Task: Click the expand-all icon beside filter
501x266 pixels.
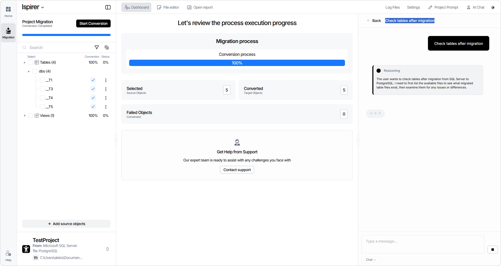Action: pyautogui.click(x=107, y=47)
